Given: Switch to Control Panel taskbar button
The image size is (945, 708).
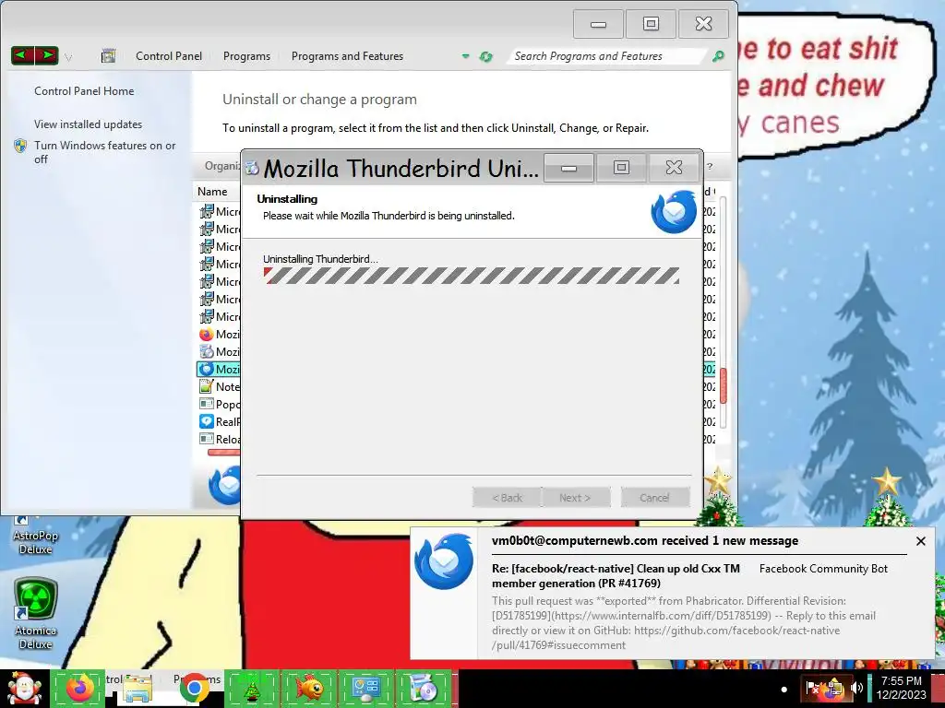Looking at the screenshot, I should (x=365, y=688).
